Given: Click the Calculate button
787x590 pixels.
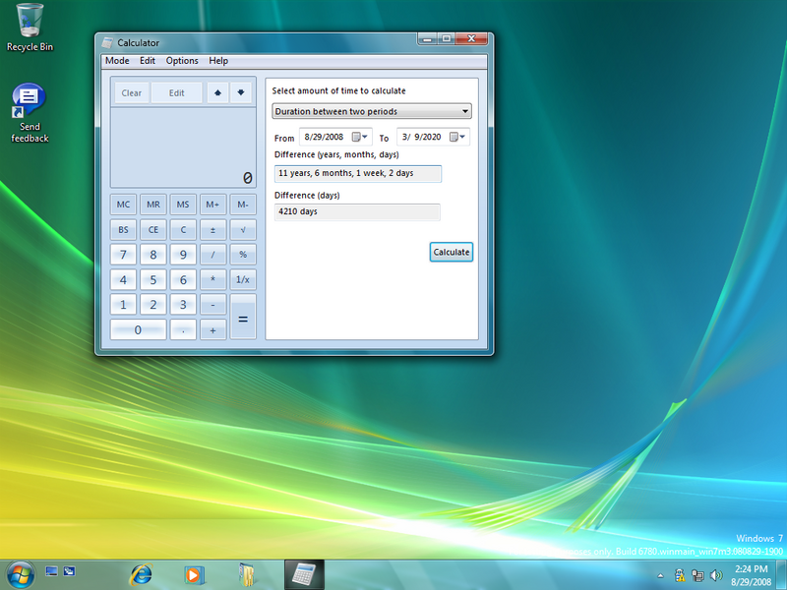Looking at the screenshot, I should 452,252.
